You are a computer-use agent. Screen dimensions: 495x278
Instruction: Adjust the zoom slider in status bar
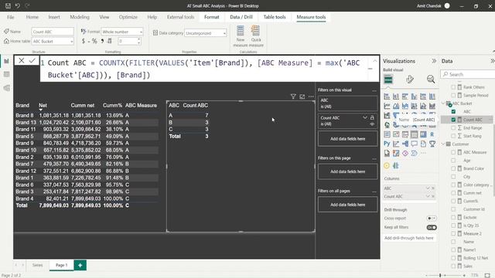pos(440,275)
